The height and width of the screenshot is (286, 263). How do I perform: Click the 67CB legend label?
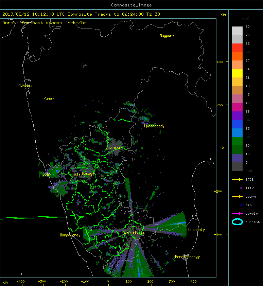click(249, 180)
